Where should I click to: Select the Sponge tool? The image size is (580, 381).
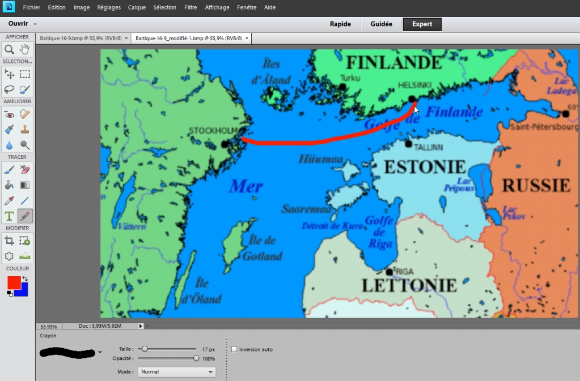pos(25,145)
